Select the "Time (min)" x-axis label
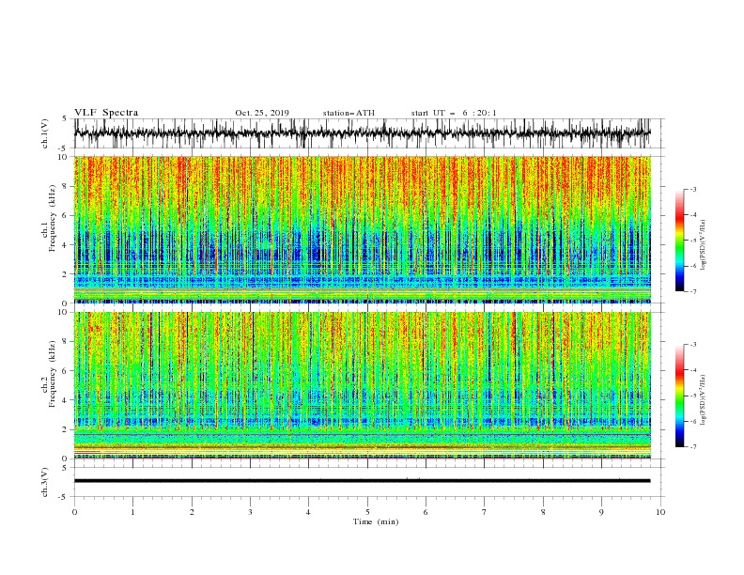Screen dimensions: 744x575 (376, 521)
